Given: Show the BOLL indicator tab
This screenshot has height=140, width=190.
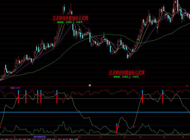Looking at the screenshot, I should (54, 139).
